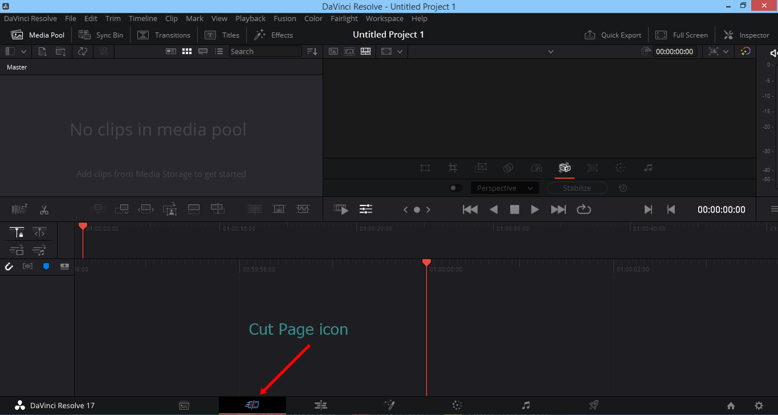Toggle loop playback

click(584, 209)
